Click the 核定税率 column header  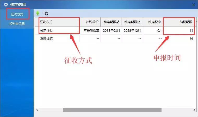[x=153, y=22]
